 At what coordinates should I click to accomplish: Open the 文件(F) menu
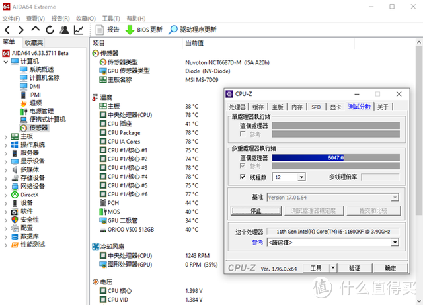pos(11,19)
